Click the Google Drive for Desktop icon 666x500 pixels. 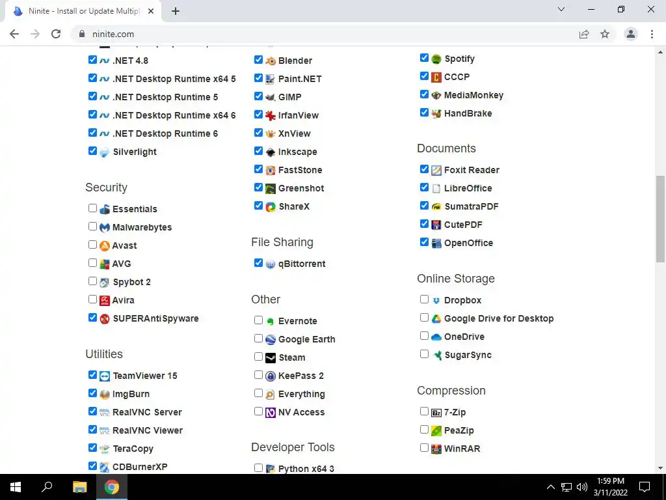tap(436, 319)
